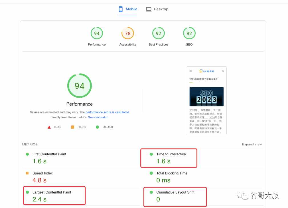Click the red triangle 0–49 legend icon

coord(49,127)
